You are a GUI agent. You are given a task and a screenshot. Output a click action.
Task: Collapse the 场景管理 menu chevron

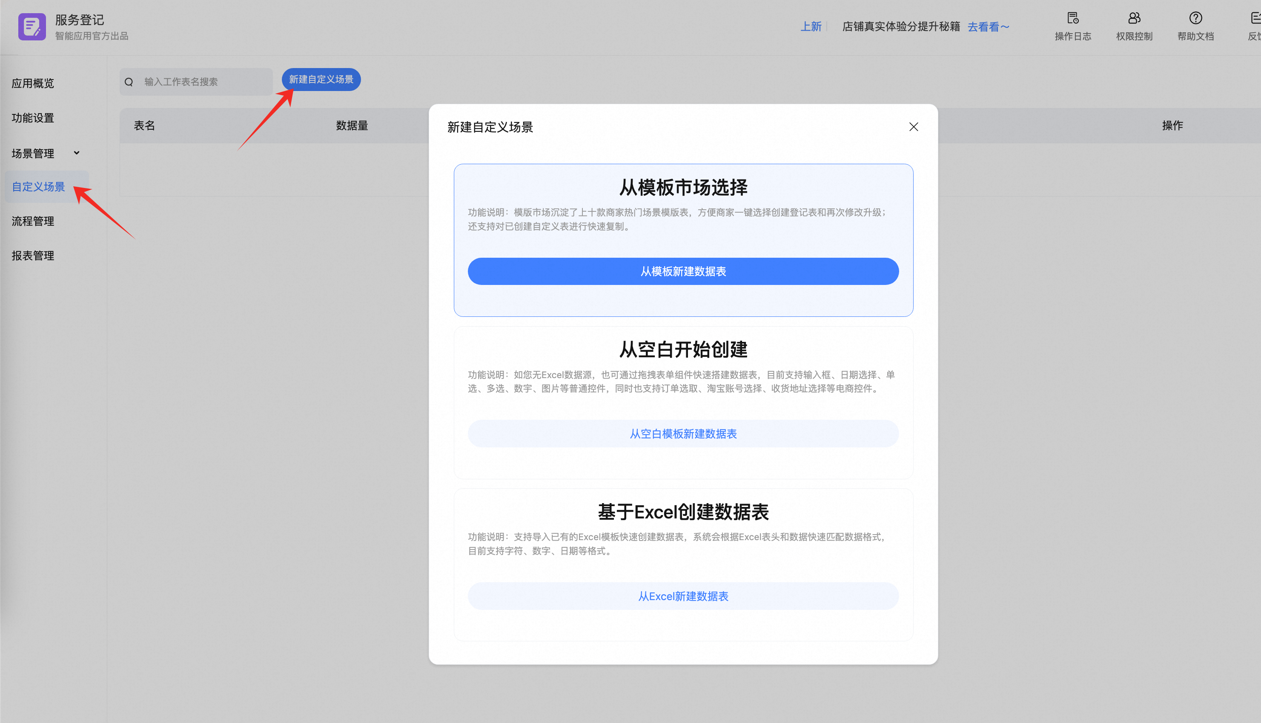[77, 153]
